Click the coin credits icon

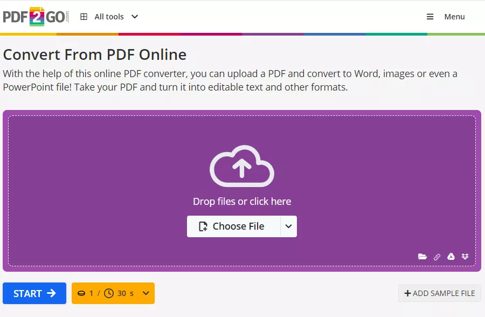pos(81,293)
